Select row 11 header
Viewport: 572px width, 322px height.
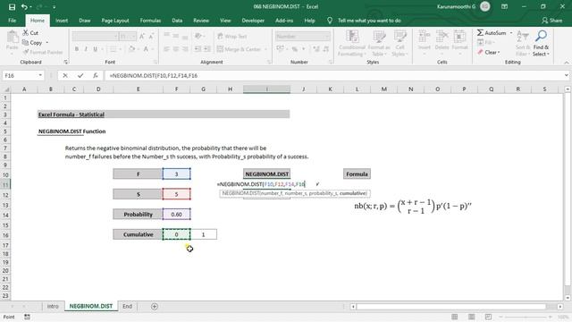coord(5,184)
